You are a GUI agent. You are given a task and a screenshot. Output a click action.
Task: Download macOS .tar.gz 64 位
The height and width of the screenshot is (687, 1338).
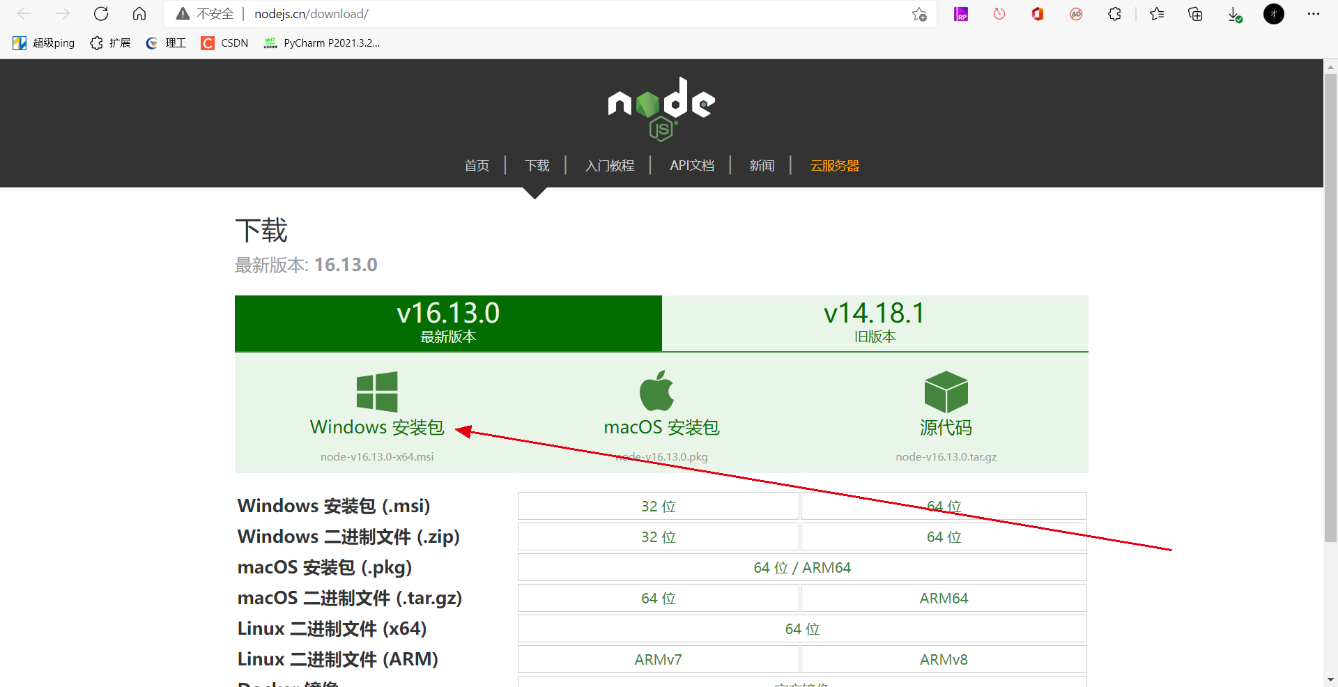click(x=659, y=598)
